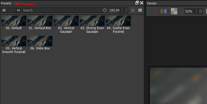Screen dimensions: 207x104
Task: Click the Viewer panel title
Action: click(x=152, y=3)
